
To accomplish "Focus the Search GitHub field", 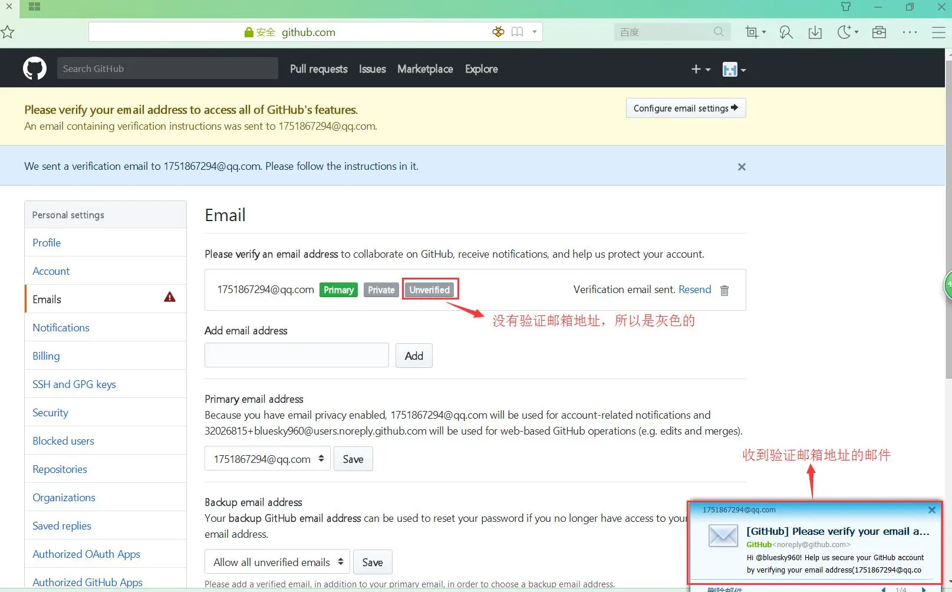I will pyautogui.click(x=167, y=68).
